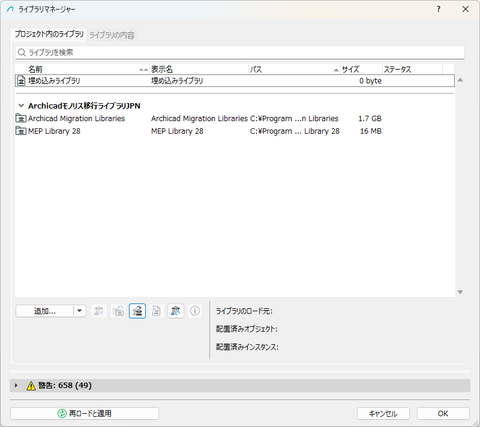Open the 追加 dropdown arrow
The image size is (480, 427).
pos(80,311)
